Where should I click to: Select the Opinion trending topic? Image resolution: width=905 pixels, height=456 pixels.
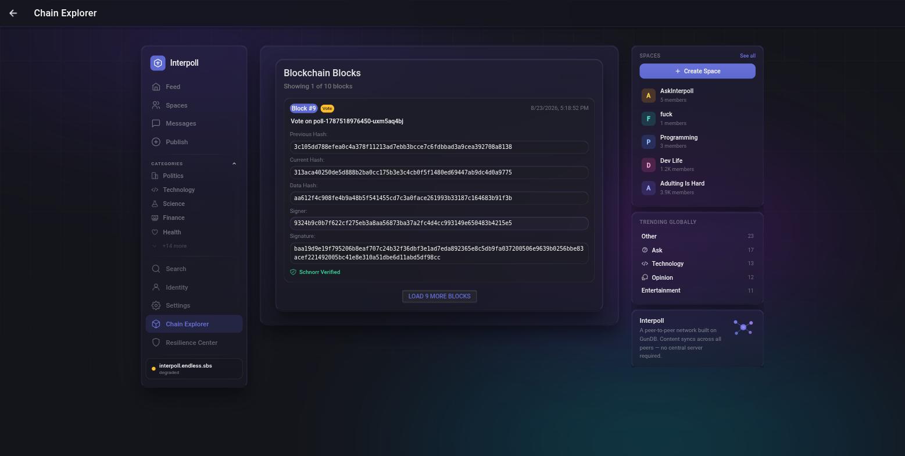click(x=697, y=277)
